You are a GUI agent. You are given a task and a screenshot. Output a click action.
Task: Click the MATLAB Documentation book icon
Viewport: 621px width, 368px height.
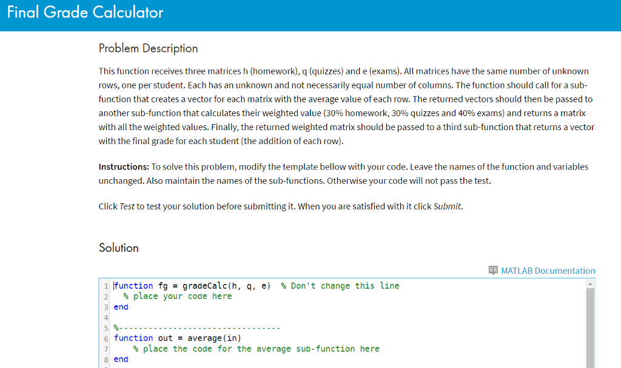coord(493,271)
